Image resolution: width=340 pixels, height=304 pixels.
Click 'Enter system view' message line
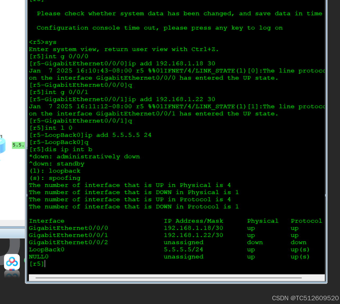coord(124,50)
